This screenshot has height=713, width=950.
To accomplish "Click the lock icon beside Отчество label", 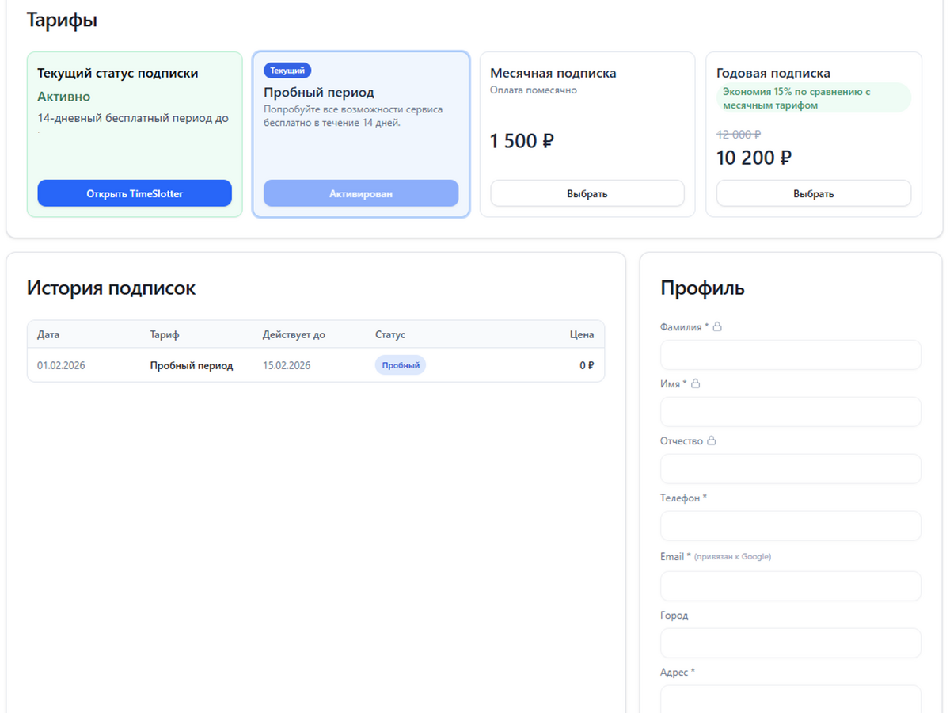I will [711, 440].
